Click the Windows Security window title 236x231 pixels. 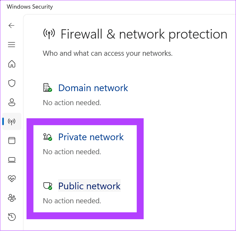coord(30,7)
